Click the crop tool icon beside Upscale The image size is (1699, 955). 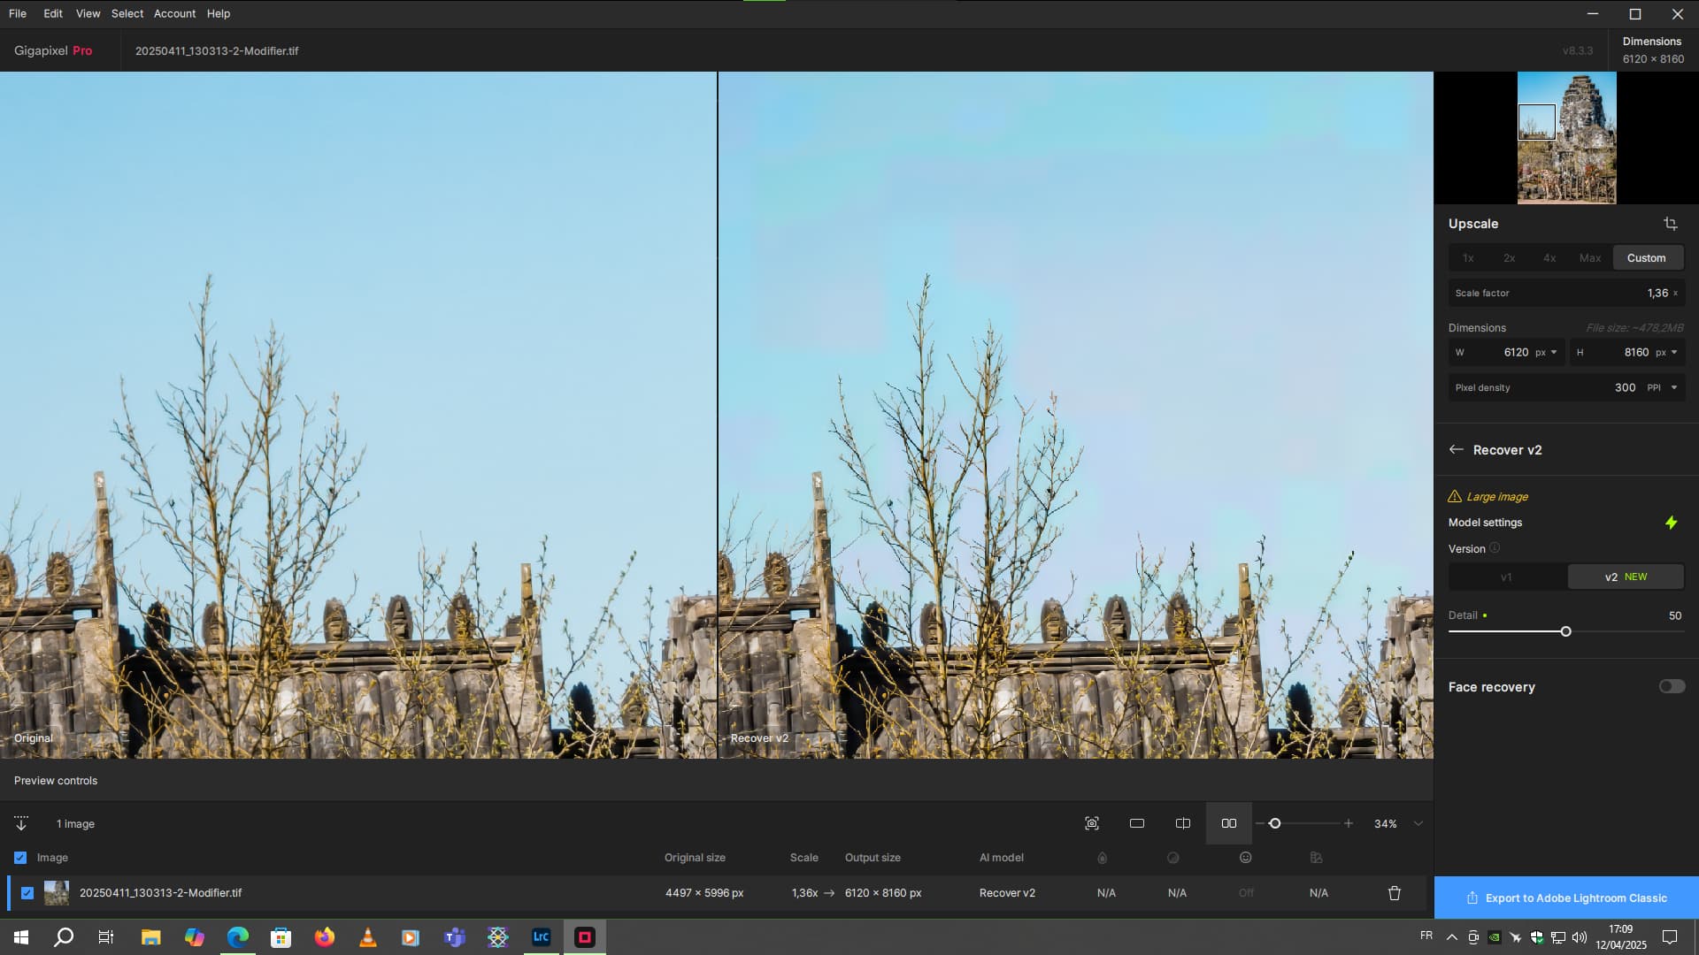coord(1670,224)
